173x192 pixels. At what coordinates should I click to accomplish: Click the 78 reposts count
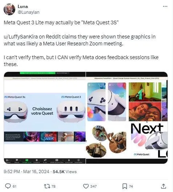[53, 186]
